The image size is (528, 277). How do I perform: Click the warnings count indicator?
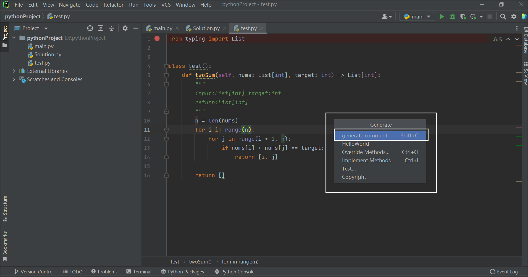pyautogui.click(x=498, y=39)
